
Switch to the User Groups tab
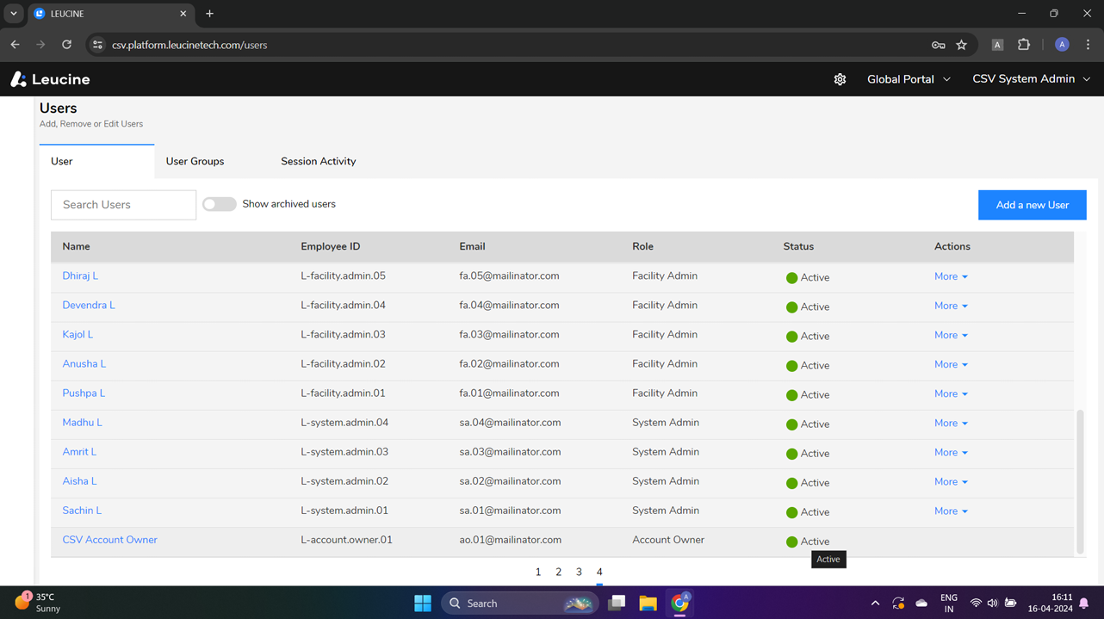point(195,161)
